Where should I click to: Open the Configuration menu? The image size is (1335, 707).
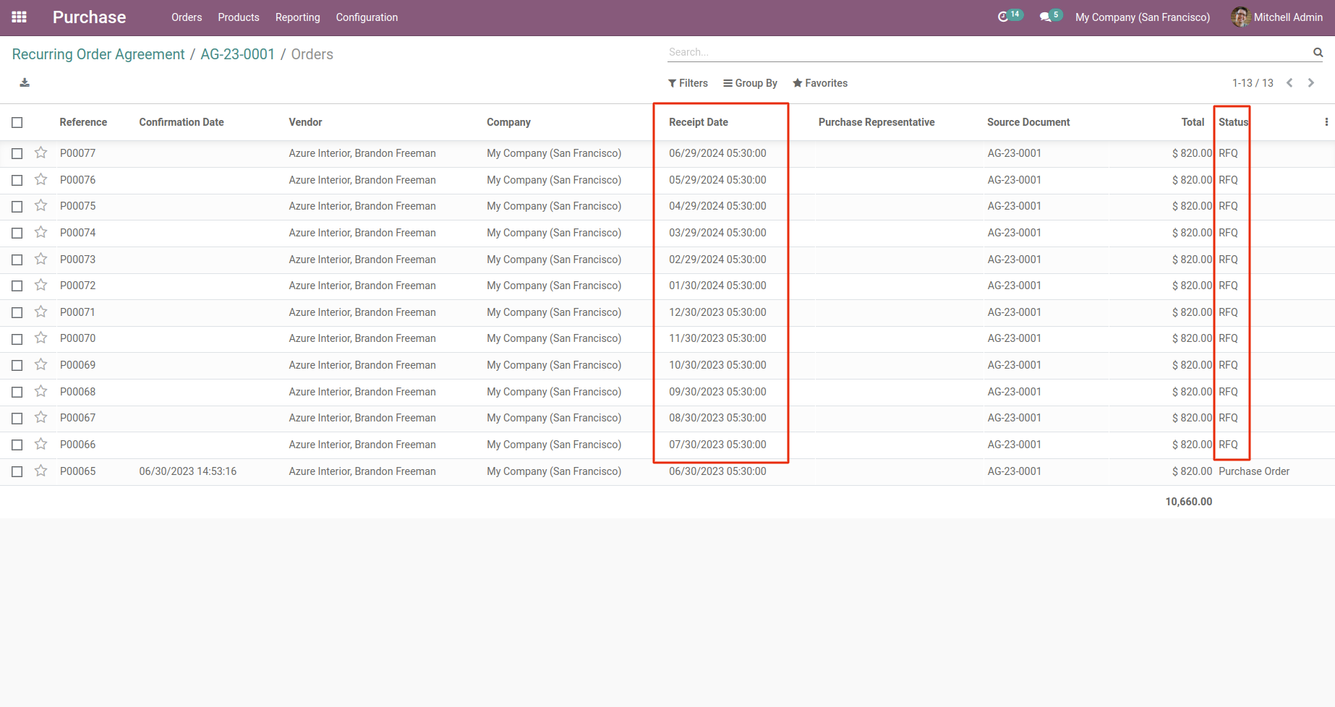pos(367,17)
